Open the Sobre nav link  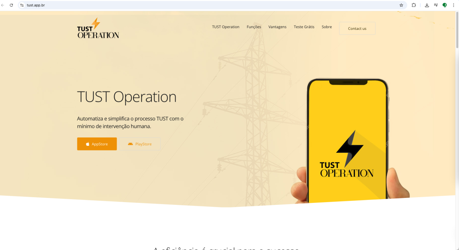pos(327,27)
